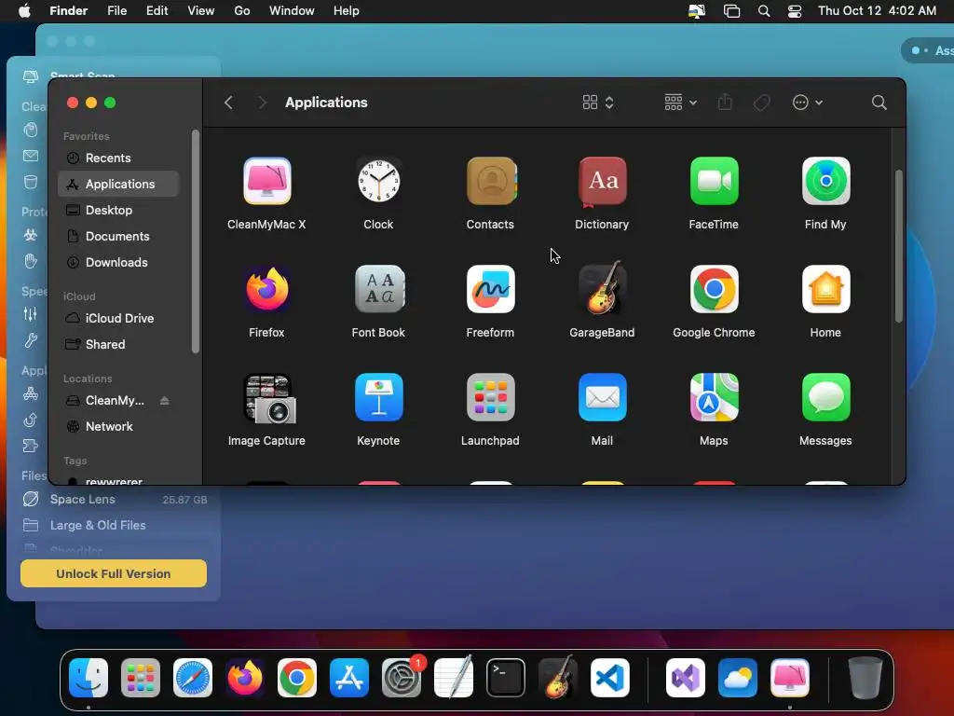The image size is (954, 716).
Task: Select the Keynote app icon
Action: (x=378, y=397)
